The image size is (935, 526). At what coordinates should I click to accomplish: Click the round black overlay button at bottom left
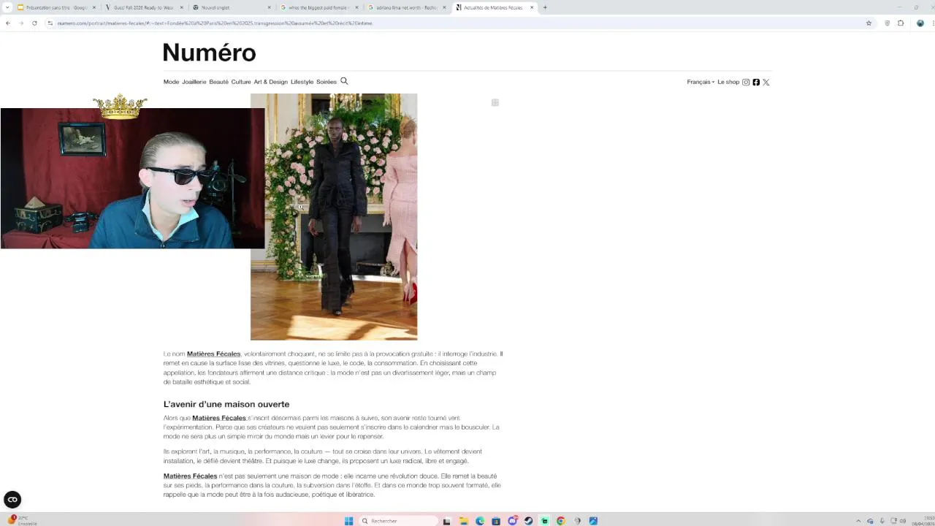point(12,500)
